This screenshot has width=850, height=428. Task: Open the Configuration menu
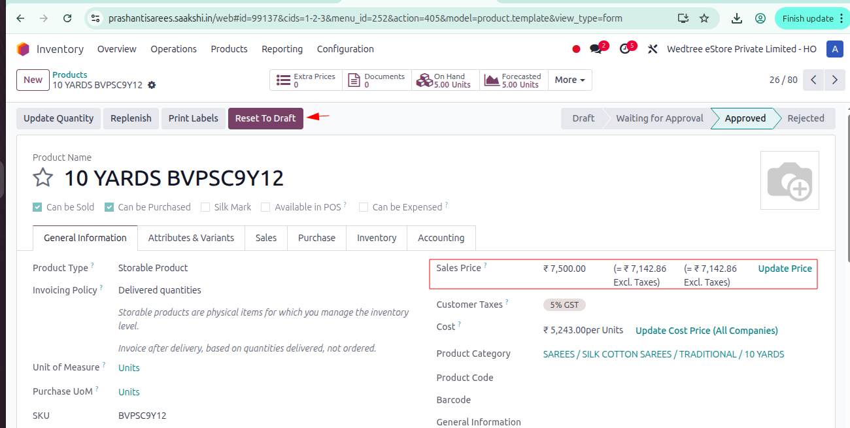(345, 49)
